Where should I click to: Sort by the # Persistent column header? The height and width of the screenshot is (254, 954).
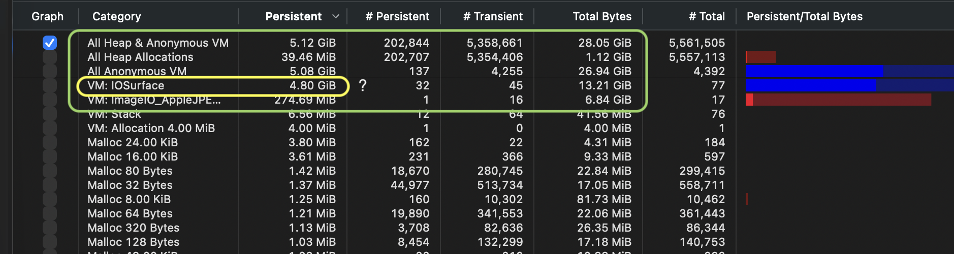coord(397,16)
